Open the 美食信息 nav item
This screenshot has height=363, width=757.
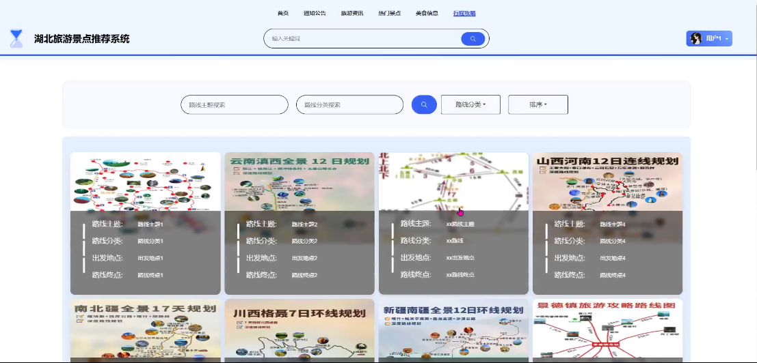tap(427, 13)
